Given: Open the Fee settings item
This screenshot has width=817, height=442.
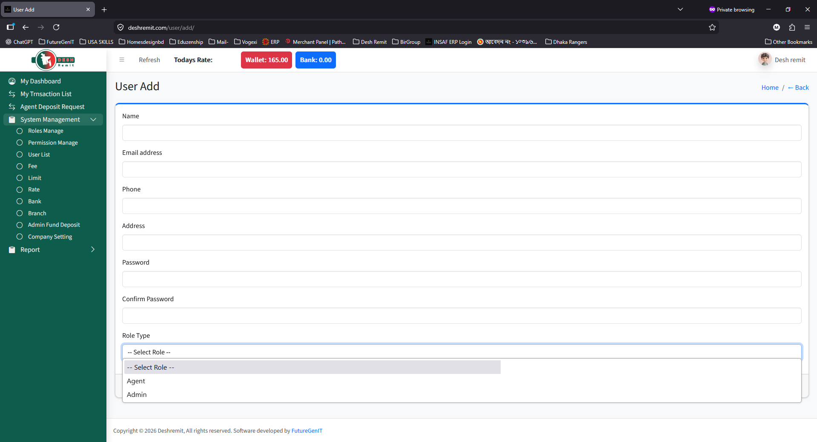Looking at the screenshot, I should pos(32,166).
